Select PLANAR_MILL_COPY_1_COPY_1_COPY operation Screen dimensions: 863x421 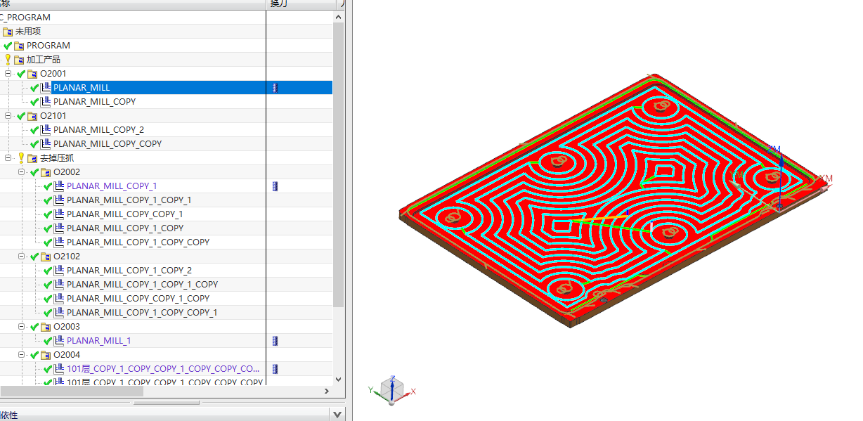142,285
